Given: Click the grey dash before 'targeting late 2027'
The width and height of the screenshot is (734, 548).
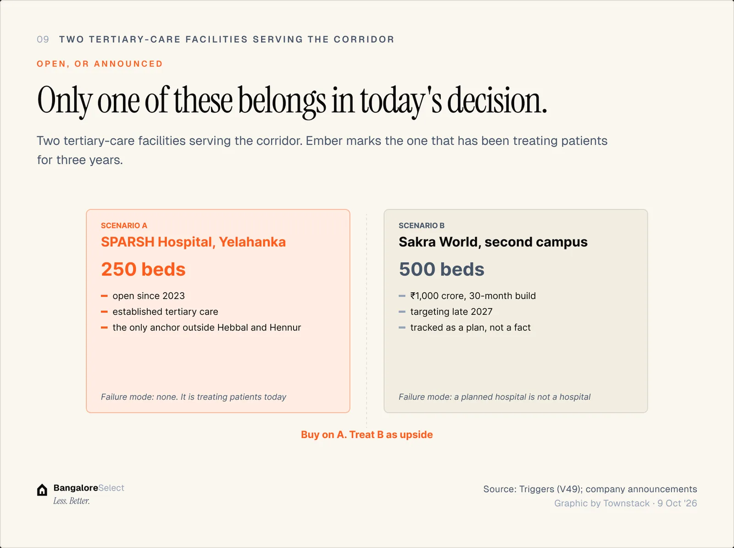Looking at the screenshot, I should 402,312.
